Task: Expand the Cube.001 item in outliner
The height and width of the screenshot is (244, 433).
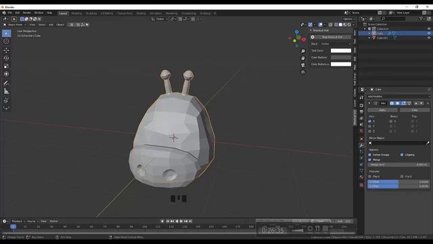Action: pos(369,38)
